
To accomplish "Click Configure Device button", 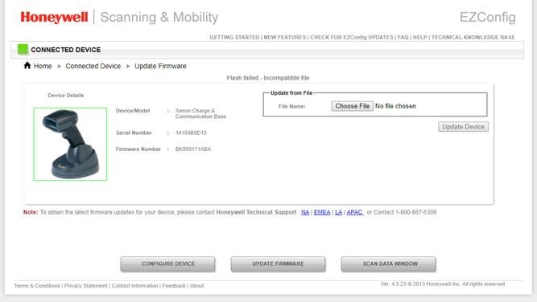I will click(167, 263).
